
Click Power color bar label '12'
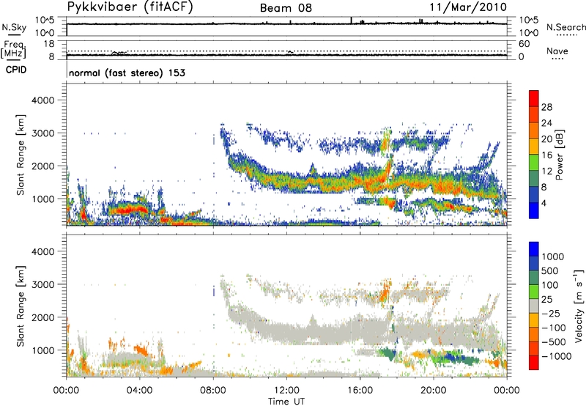coord(546,171)
